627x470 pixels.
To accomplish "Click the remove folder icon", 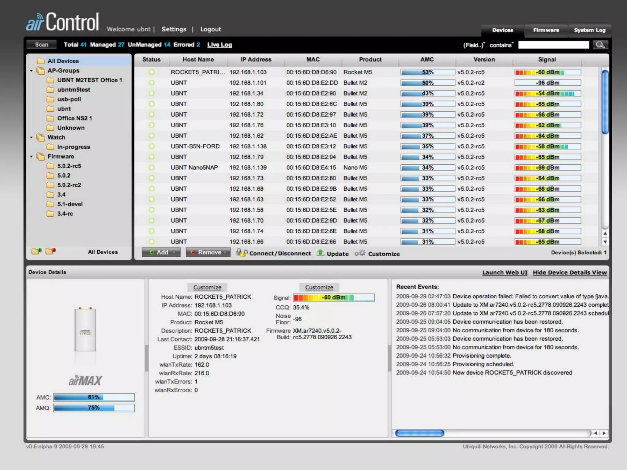I will pos(51,251).
